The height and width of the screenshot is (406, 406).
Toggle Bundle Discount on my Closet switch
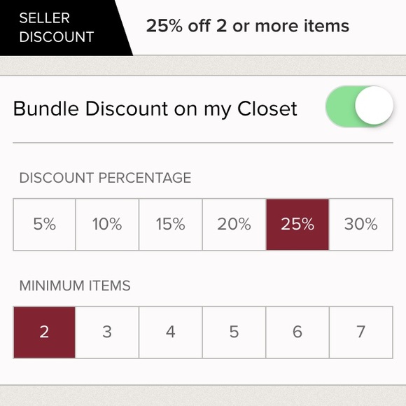pyautogui.click(x=359, y=106)
